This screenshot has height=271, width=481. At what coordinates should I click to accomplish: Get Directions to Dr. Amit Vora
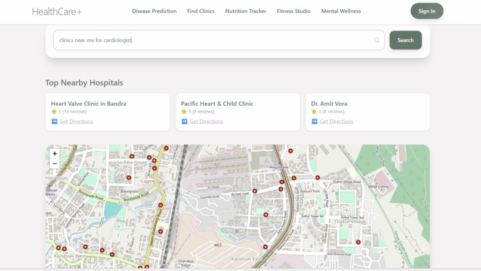[336, 121]
